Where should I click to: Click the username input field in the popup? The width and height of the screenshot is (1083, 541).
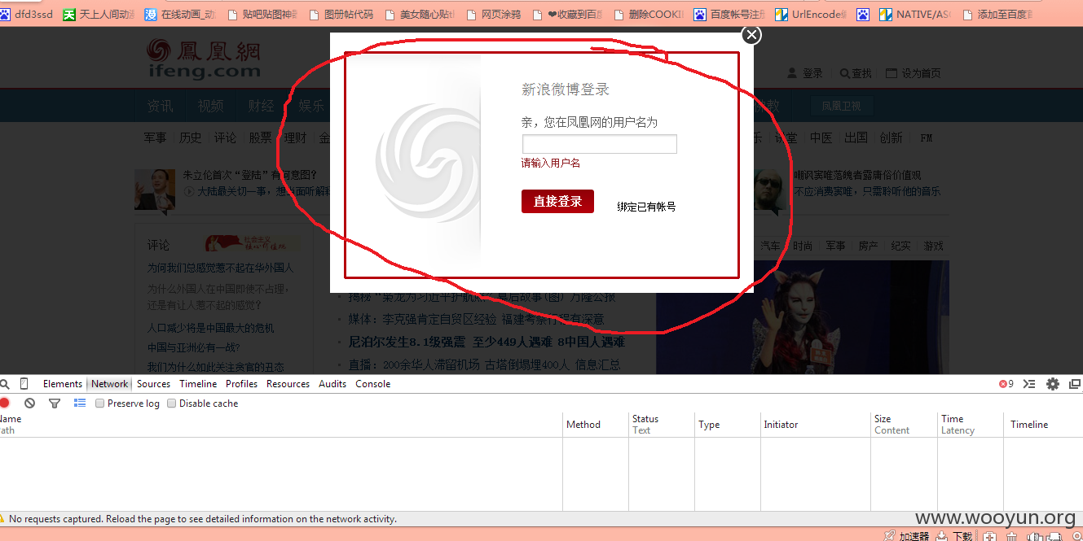[600, 144]
